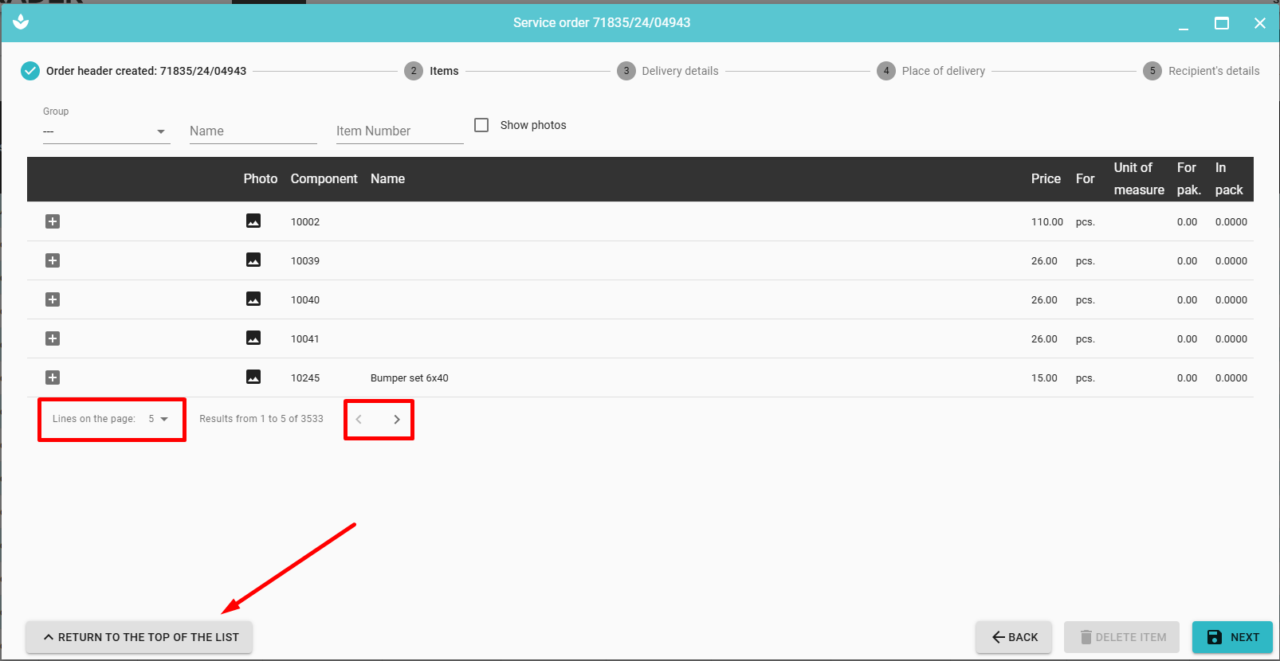Viewport: 1280px width, 661px height.
Task: Click the BACK button
Action: 1014,637
